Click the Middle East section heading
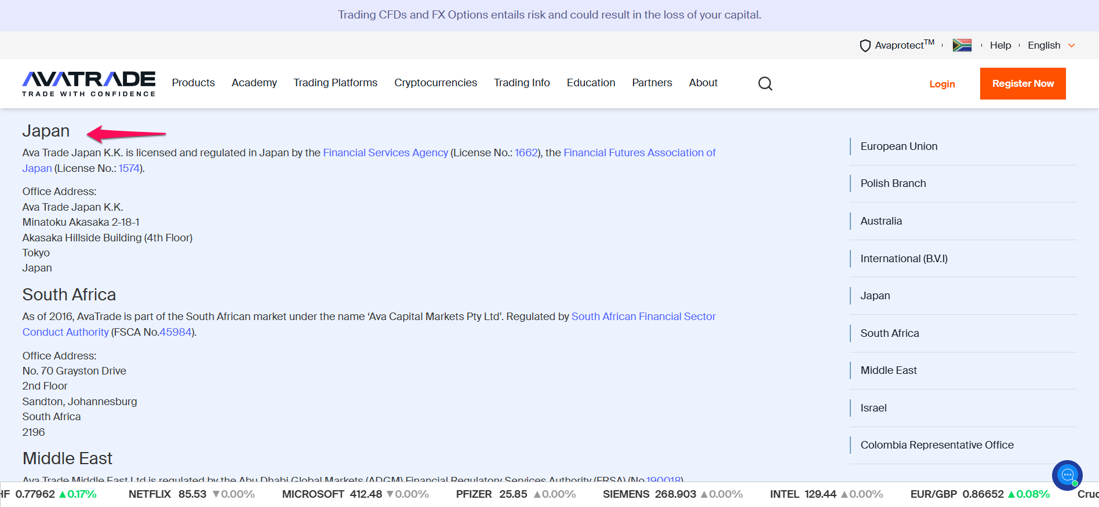 pyautogui.click(x=67, y=458)
